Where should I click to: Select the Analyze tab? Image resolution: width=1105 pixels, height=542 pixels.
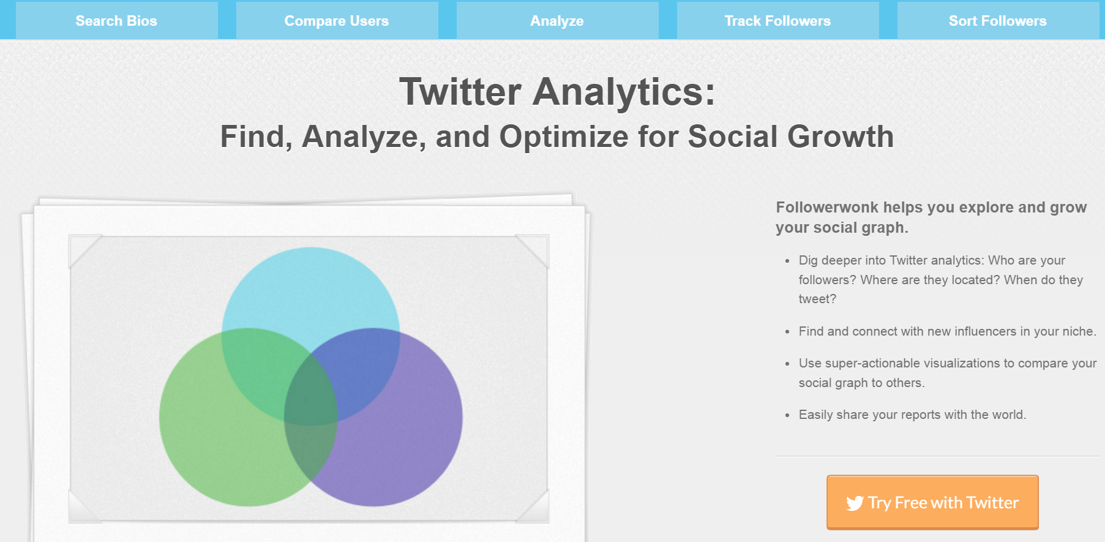pos(557,21)
